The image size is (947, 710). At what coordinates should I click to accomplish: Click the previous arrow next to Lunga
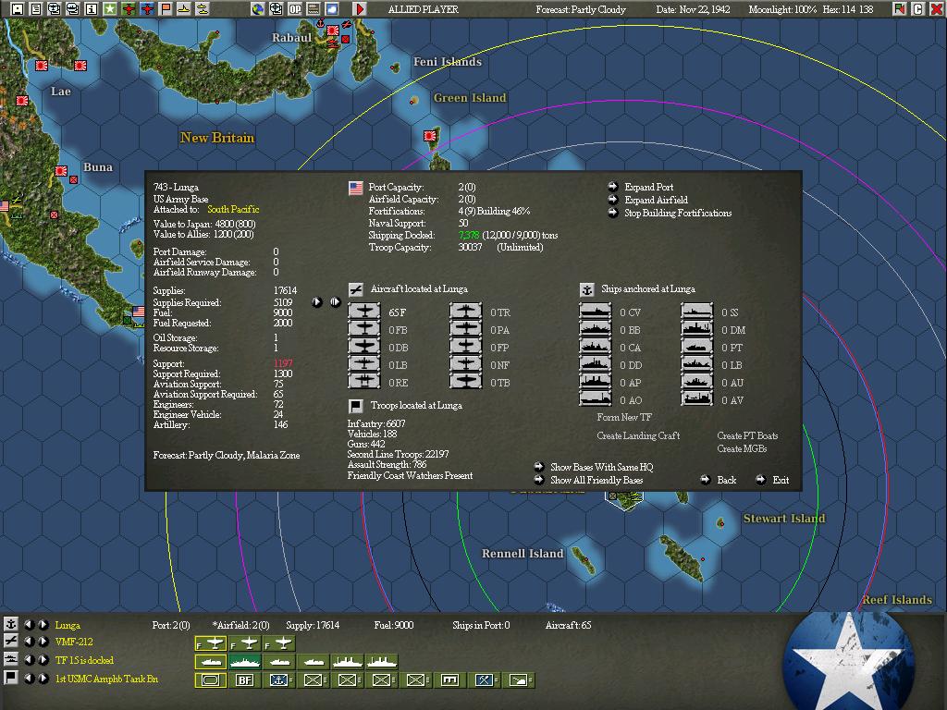(x=29, y=625)
